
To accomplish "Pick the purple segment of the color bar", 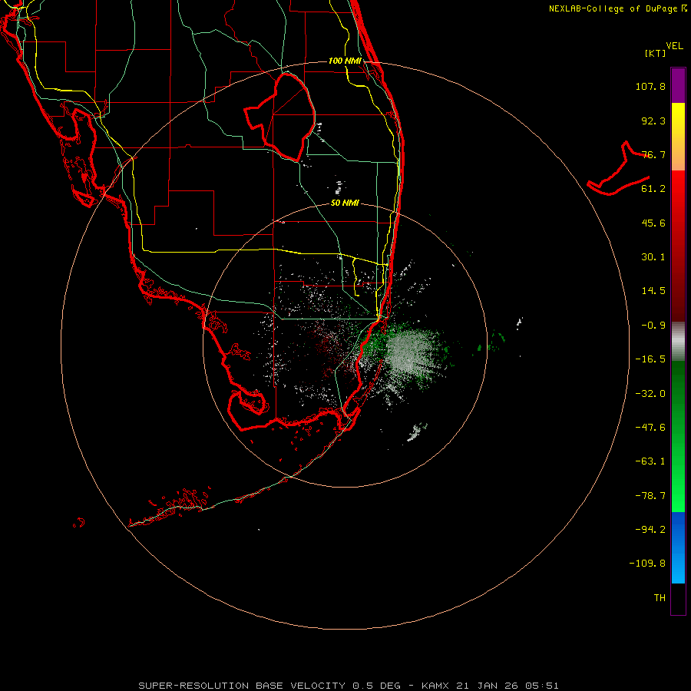I will pos(678,85).
